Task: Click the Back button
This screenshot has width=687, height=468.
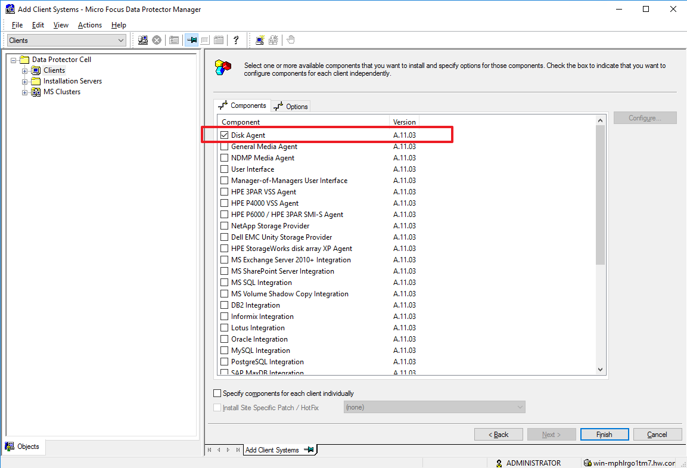Action: coord(498,434)
